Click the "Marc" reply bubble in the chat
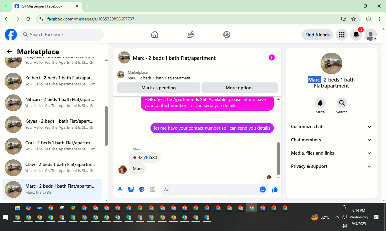 tap(138, 169)
